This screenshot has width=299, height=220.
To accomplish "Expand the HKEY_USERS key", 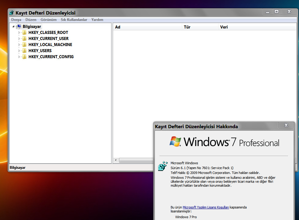I will click(19, 51).
